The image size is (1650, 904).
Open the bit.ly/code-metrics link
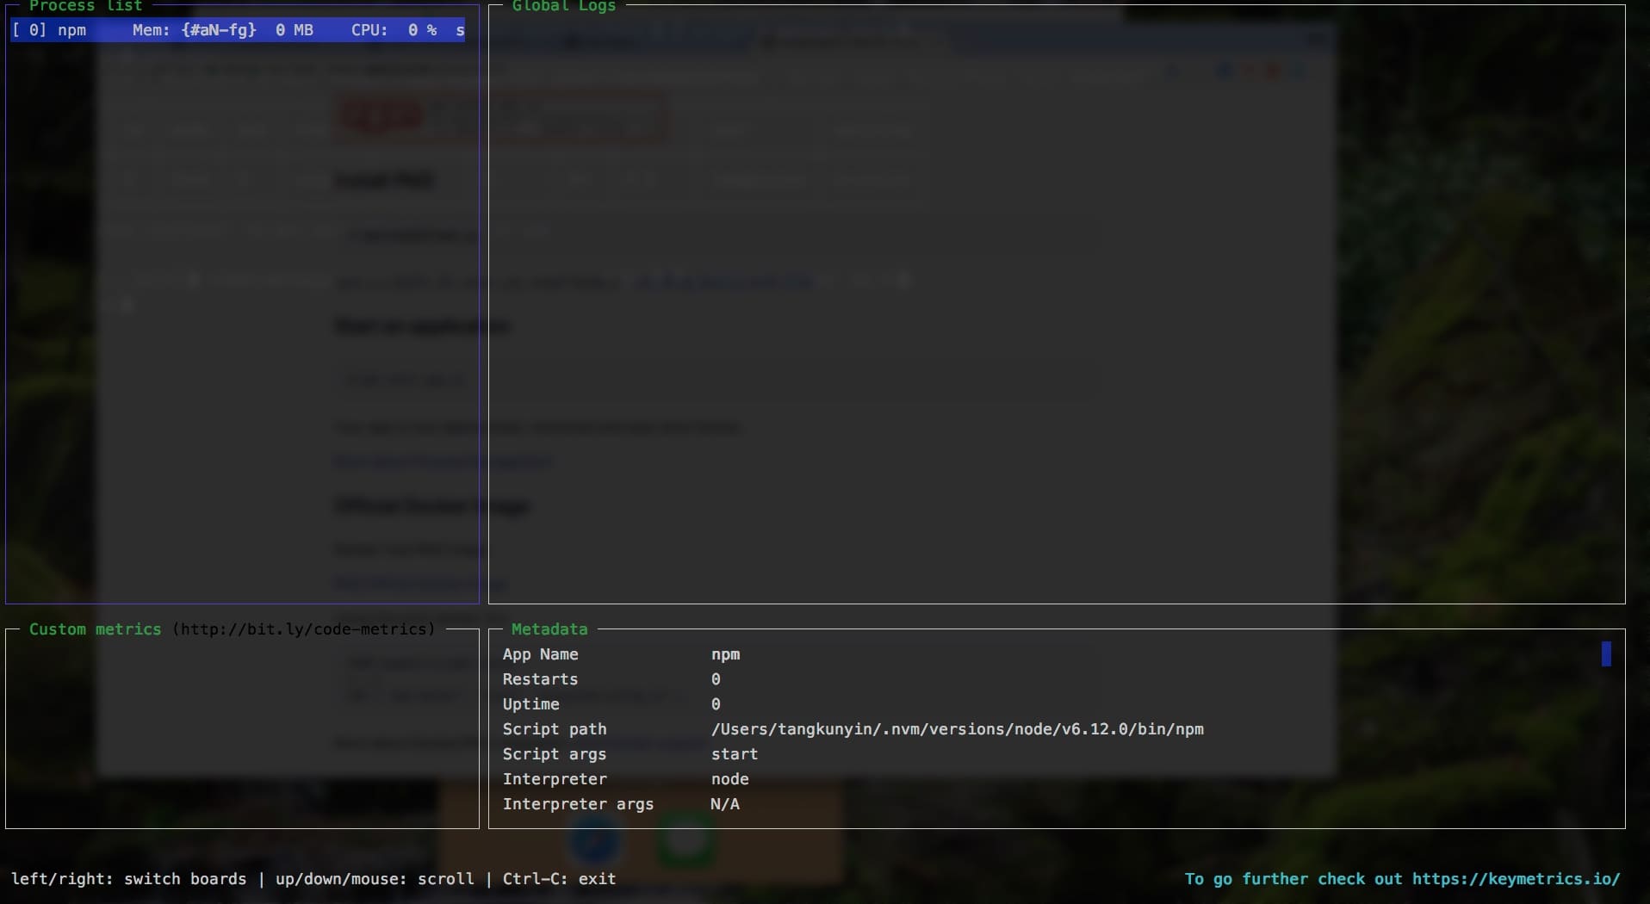click(303, 629)
